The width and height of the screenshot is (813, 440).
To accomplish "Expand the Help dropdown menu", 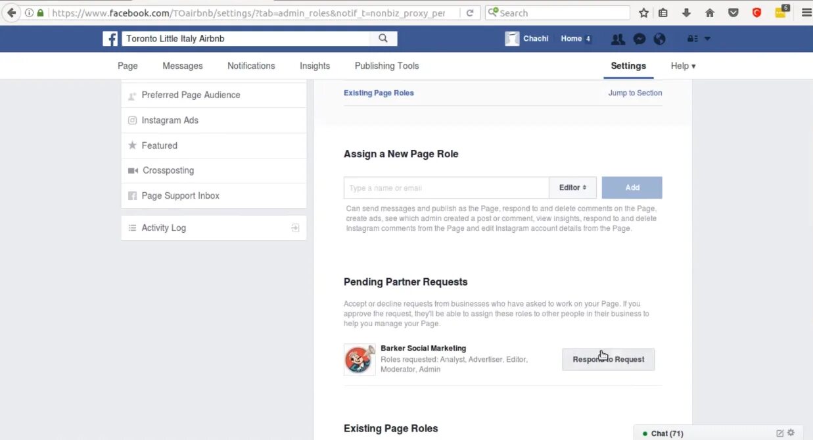I will (x=683, y=66).
